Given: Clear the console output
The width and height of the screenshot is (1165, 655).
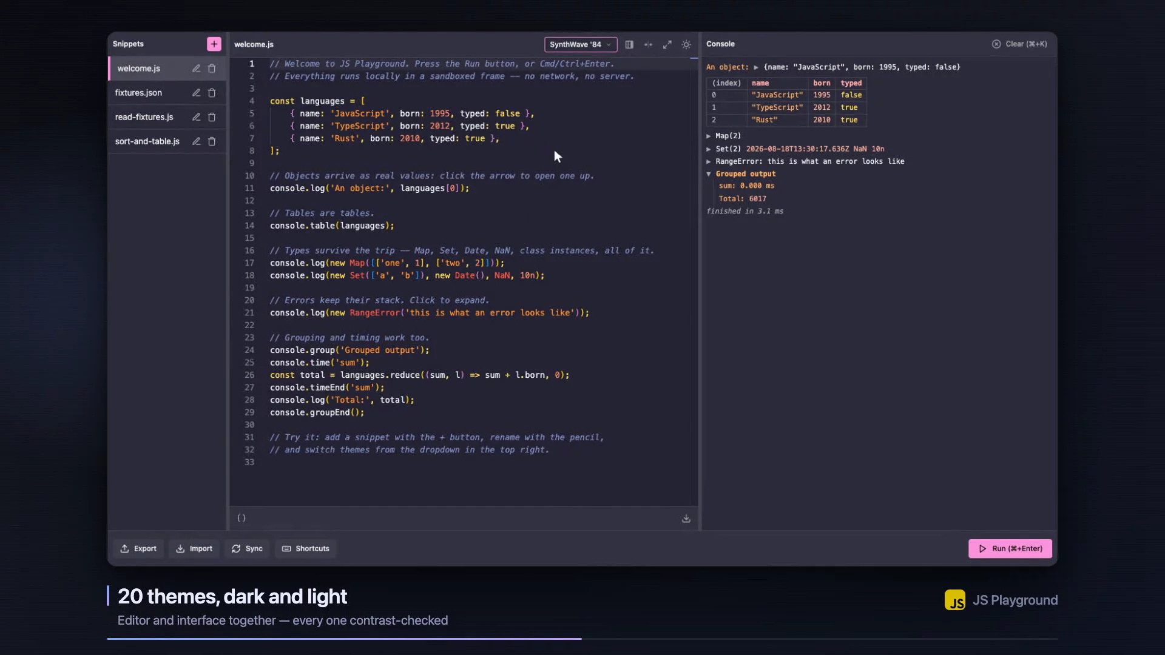Looking at the screenshot, I should coord(1019,44).
